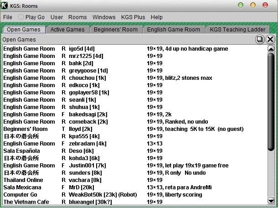Click 'Computer Go' room name
The image size is (278, 208).
[x=20, y=194]
